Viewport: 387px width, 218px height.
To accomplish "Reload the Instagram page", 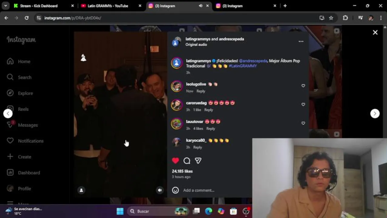I will [27, 18].
